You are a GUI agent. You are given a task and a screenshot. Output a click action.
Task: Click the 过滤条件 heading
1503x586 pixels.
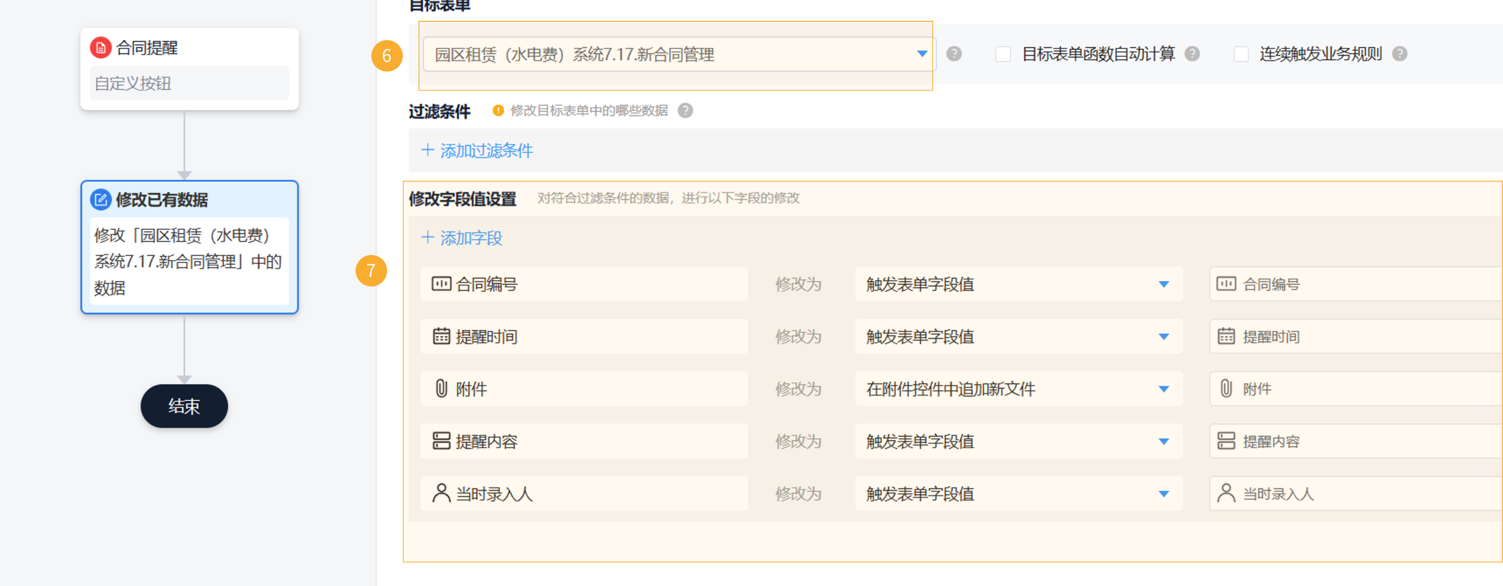coord(440,111)
